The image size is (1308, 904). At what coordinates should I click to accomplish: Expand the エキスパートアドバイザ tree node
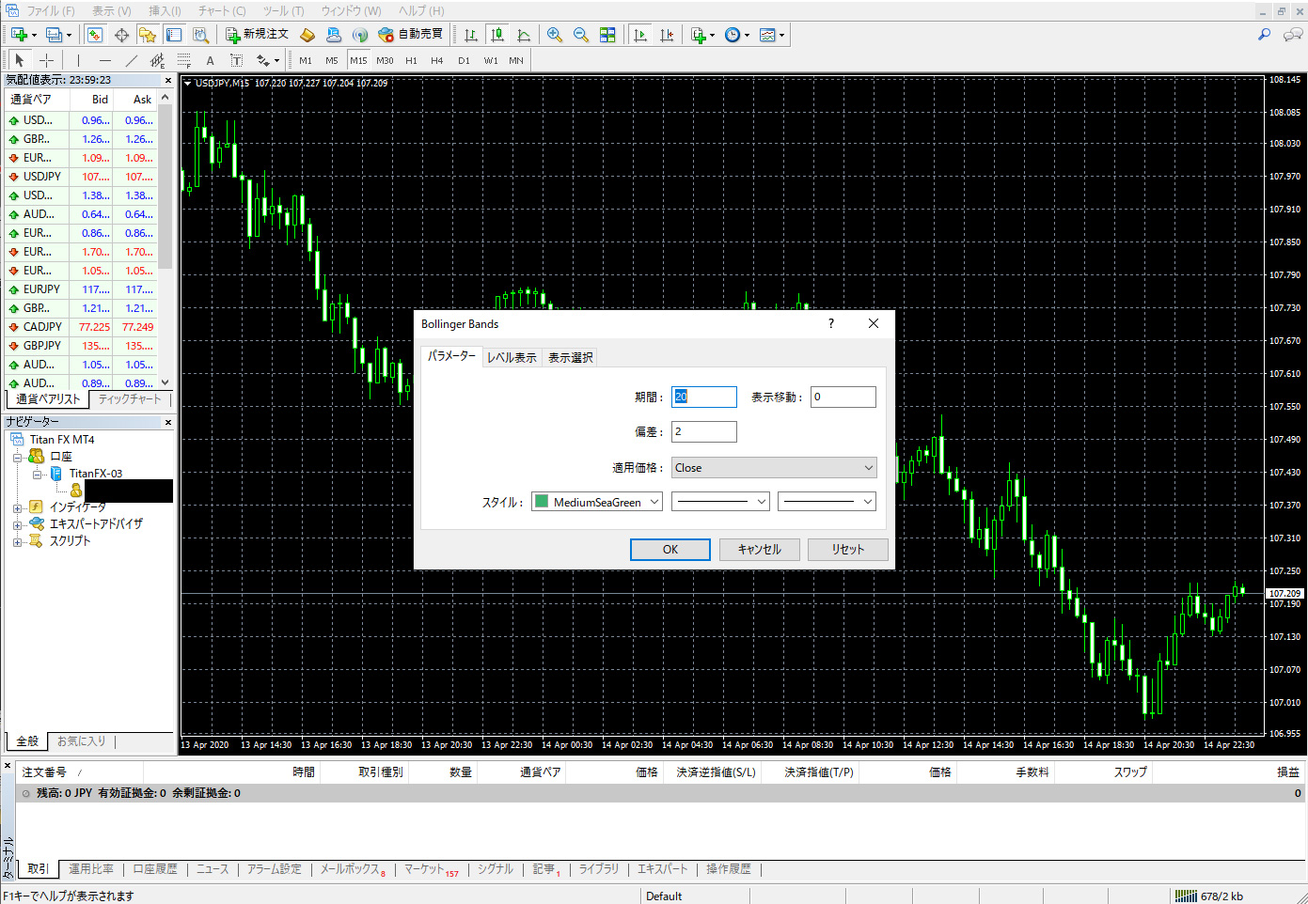click(x=17, y=524)
